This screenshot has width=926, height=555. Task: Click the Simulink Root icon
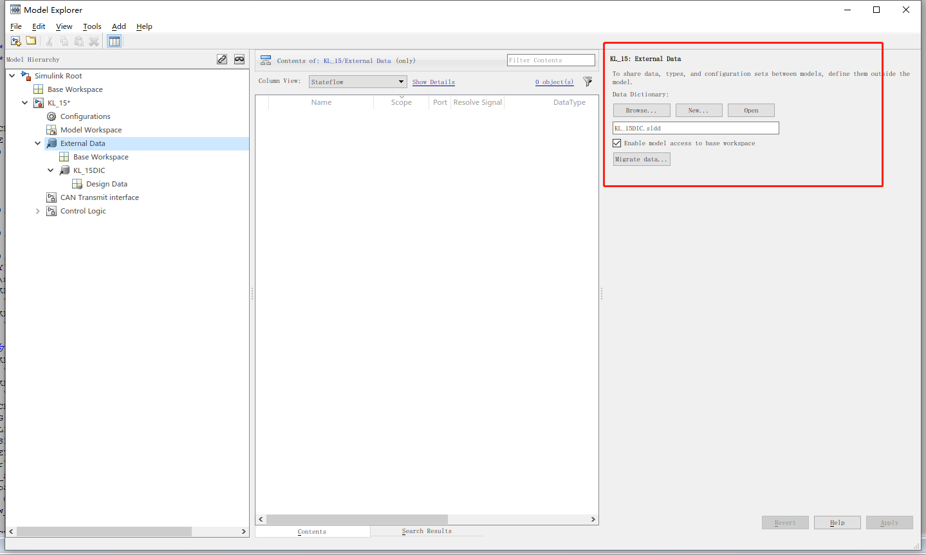click(26, 76)
